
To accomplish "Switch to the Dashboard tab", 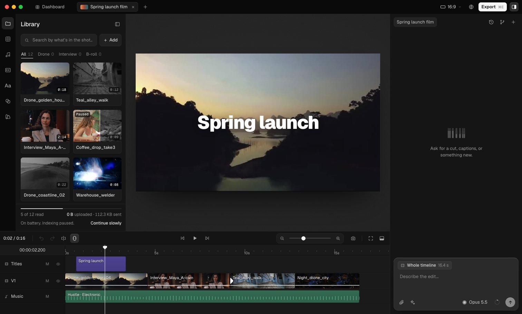I will click(x=50, y=7).
